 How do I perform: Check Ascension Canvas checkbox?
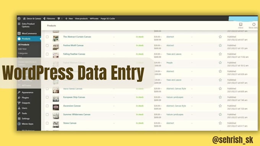(47, 106)
